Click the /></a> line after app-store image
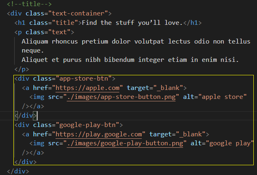Viewport: 257px width, 175px height. (33, 106)
